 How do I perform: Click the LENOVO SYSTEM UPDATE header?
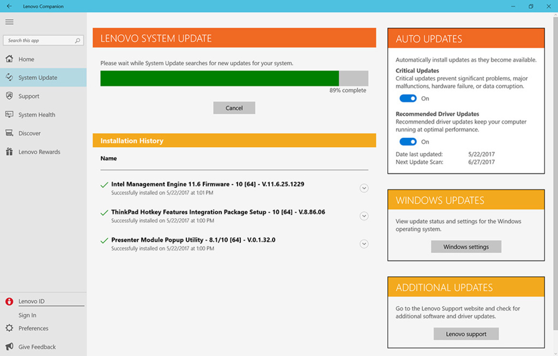click(234, 38)
